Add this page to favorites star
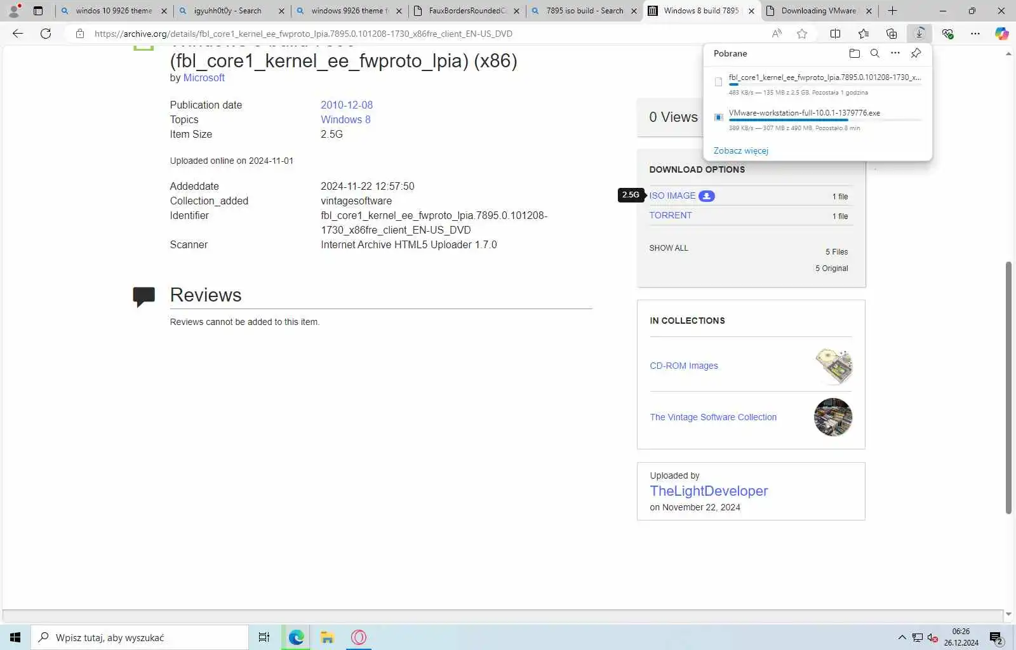 point(802,34)
